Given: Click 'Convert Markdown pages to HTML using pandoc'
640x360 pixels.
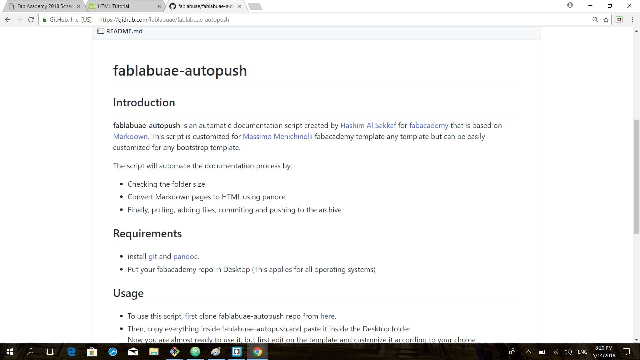Looking at the screenshot, I should click(207, 197).
